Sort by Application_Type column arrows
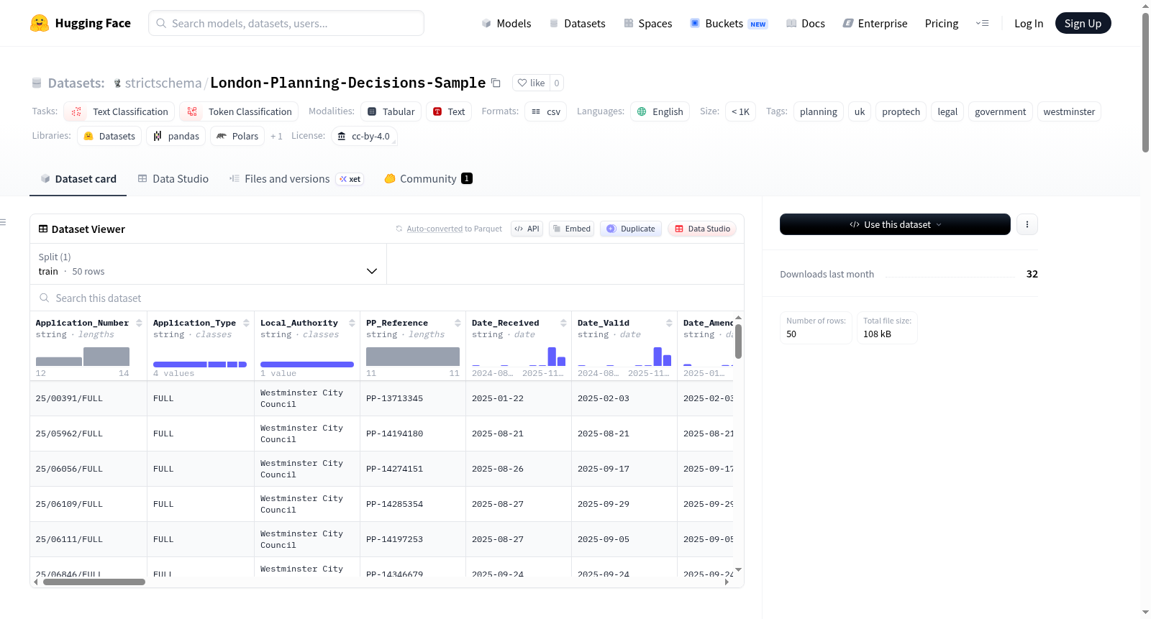The width and height of the screenshot is (1151, 619). (x=246, y=323)
